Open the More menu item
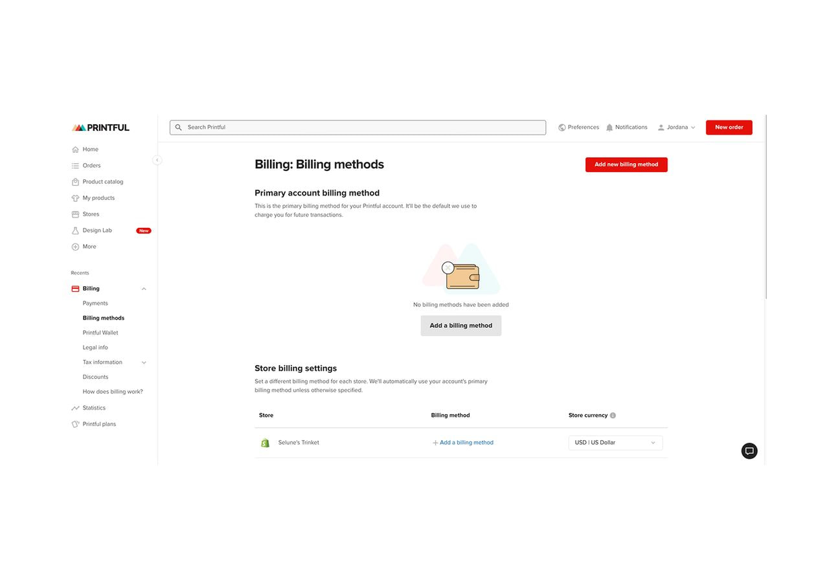Image resolution: width=829 pixels, height=580 pixels. click(89, 247)
